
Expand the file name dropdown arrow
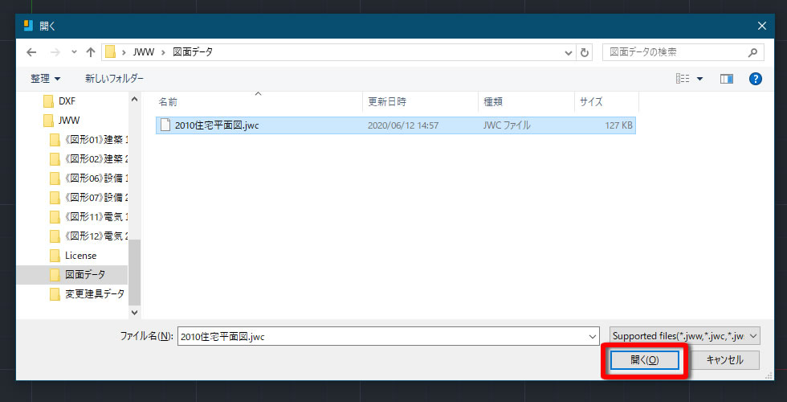593,337
